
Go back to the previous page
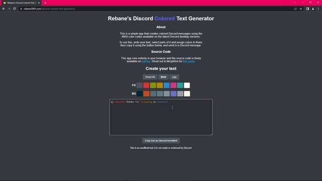4,9
